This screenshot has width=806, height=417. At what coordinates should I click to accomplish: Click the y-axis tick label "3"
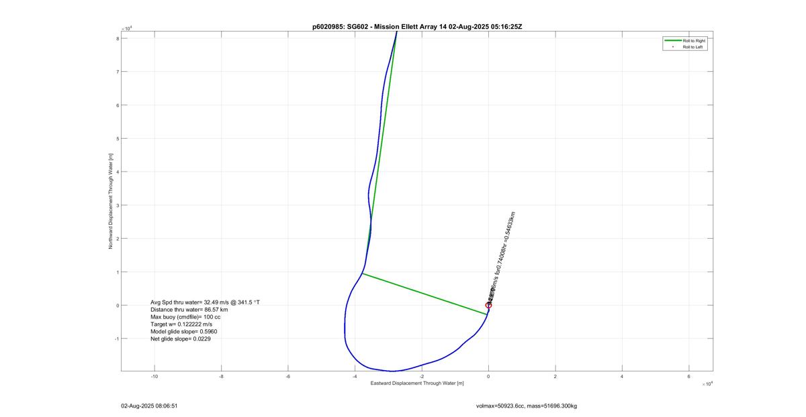coord(118,205)
